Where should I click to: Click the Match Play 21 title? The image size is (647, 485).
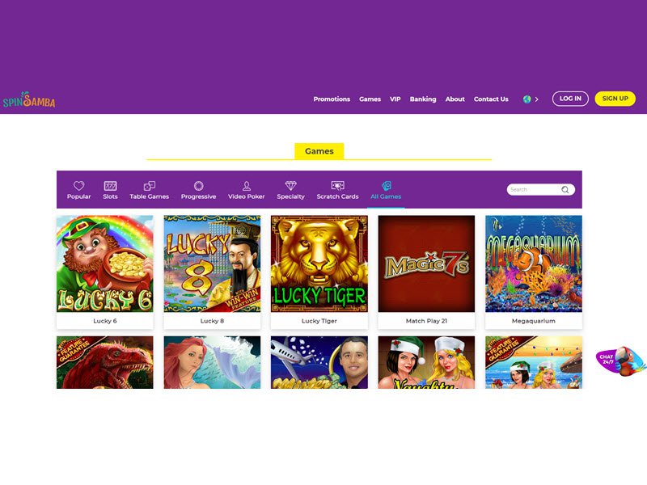[426, 321]
